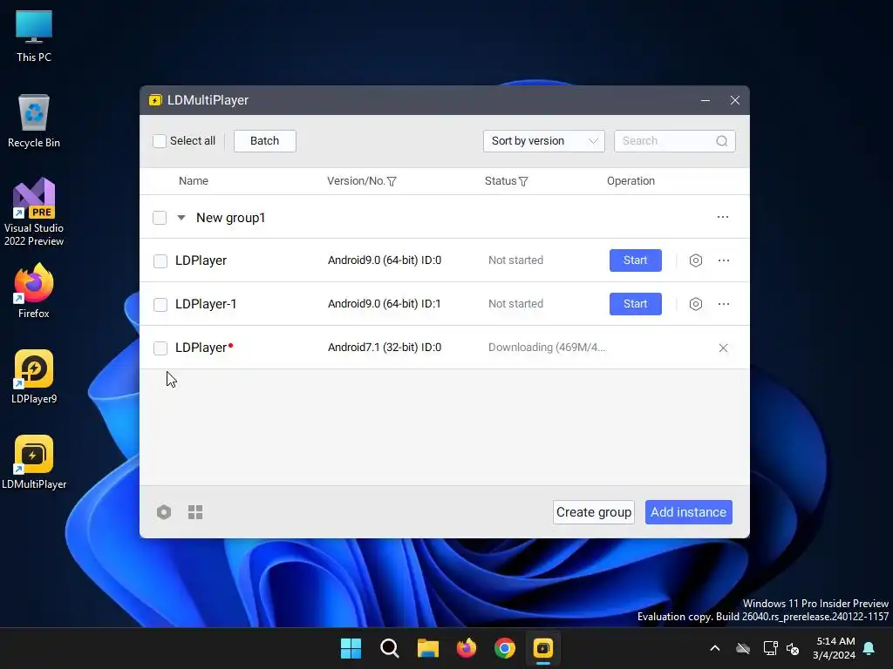
Task: Click the Create group button
Action: [593, 512]
